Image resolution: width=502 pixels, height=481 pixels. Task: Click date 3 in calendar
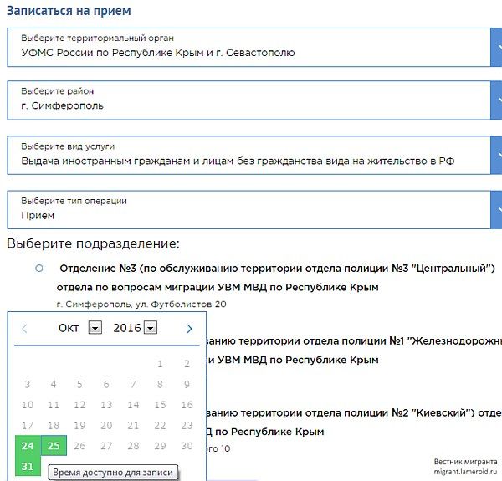pyautogui.click(x=28, y=384)
